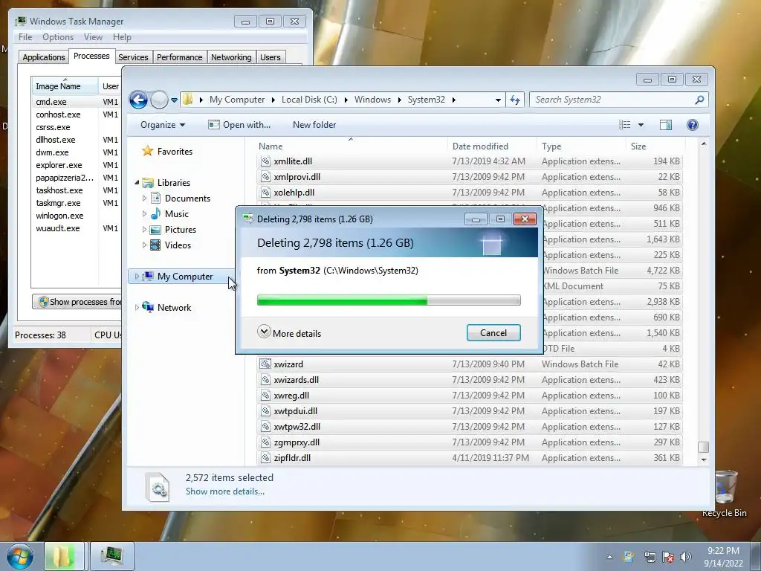Open recent pages dropdown next to Forward
This screenshot has width=761, height=571.
(174, 100)
